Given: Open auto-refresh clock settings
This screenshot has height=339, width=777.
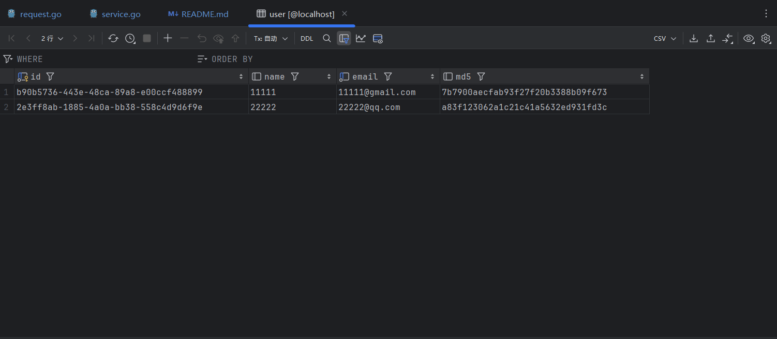Looking at the screenshot, I should (x=130, y=38).
